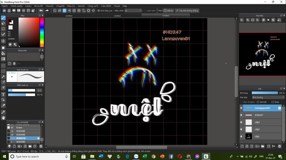Select the Lớp2 layer
The height and width of the screenshot is (160, 286).
point(261,129)
